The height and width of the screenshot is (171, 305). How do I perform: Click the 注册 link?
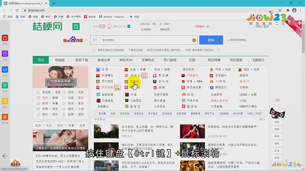[258, 26]
